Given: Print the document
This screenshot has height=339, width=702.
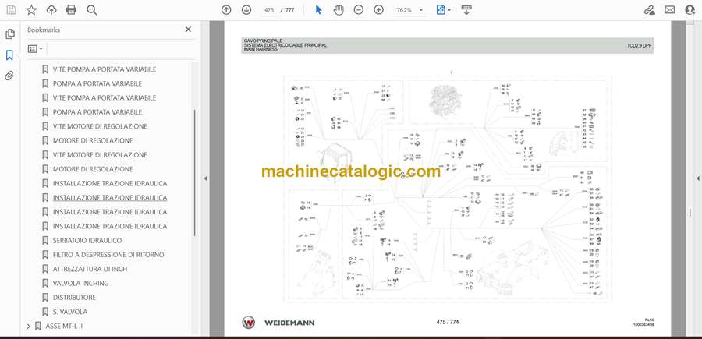Looking at the screenshot, I should point(71,10).
